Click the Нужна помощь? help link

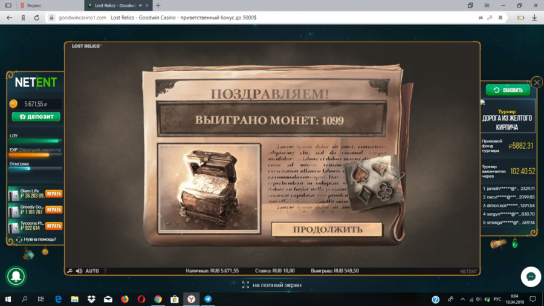pyautogui.click(x=36, y=239)
